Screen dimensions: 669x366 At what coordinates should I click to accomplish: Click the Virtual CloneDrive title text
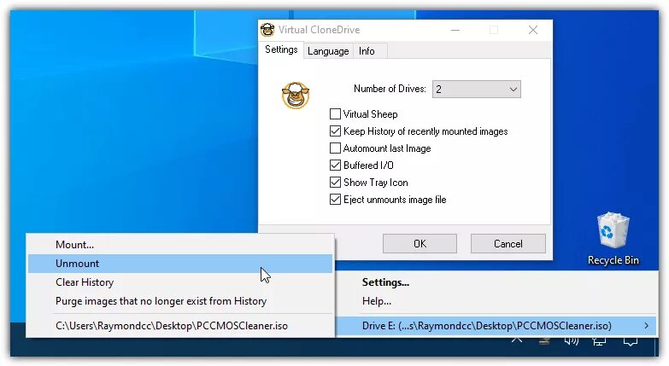(x=320, y=30)
